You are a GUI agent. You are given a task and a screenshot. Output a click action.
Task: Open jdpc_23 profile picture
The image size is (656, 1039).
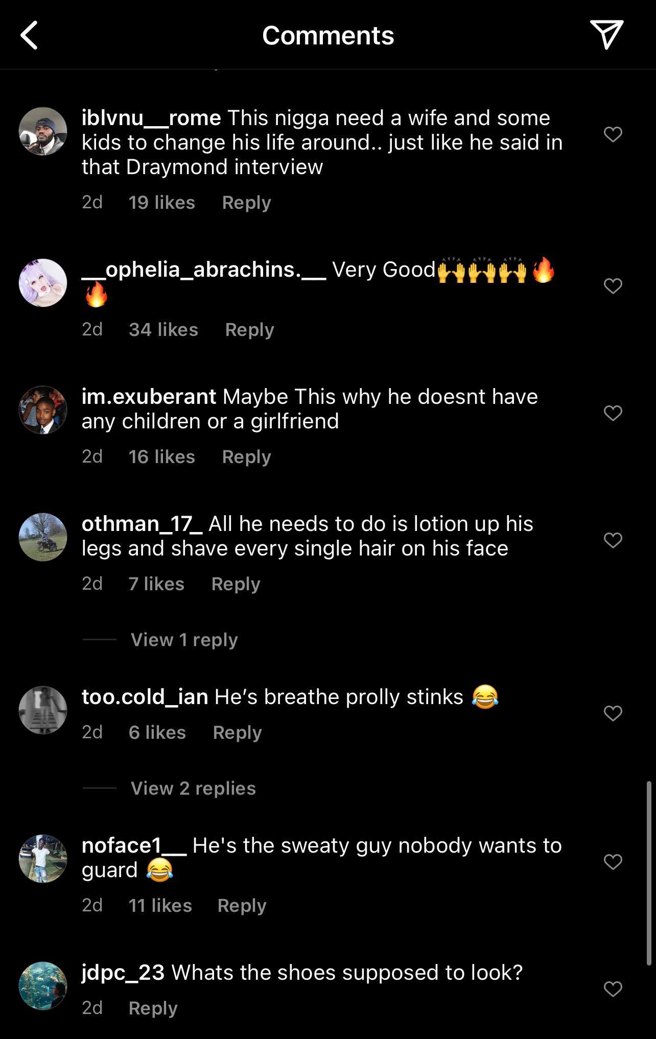click(43, 986)
